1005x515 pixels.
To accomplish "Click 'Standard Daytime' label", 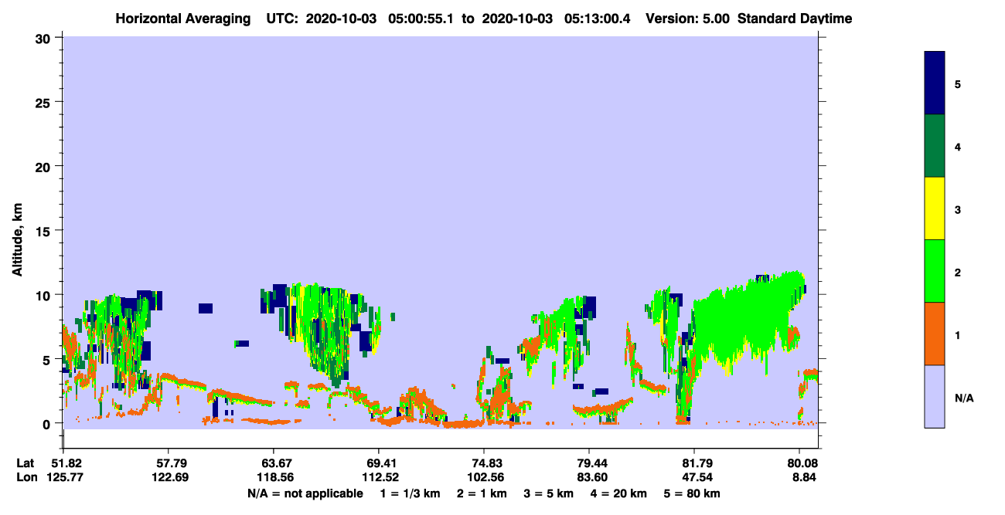I will [x=795, y=19].
